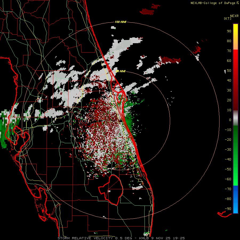
Task: Click the -30 value on the velocity scale
Action: pos(228,150)
